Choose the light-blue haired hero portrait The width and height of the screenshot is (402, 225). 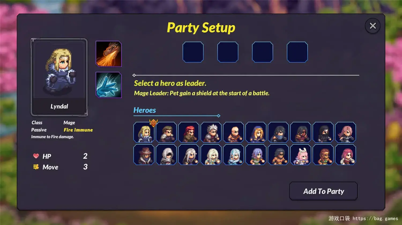click(x=233, y=155)
